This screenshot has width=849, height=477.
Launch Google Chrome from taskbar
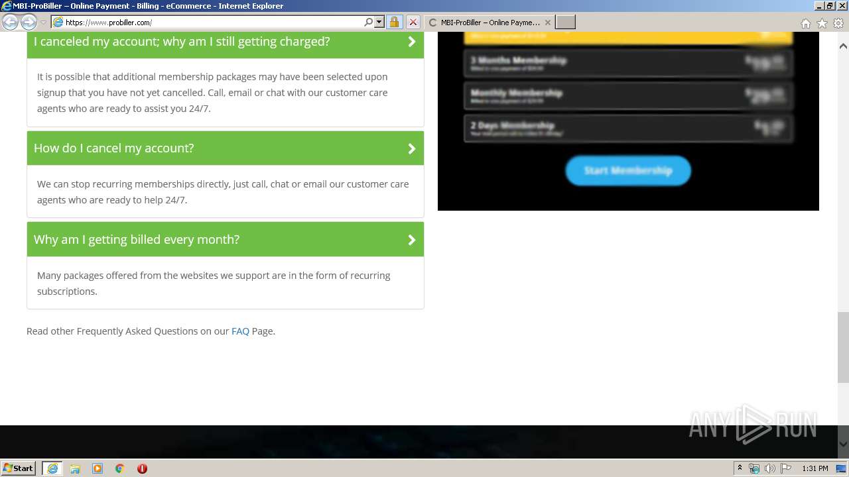120,468
